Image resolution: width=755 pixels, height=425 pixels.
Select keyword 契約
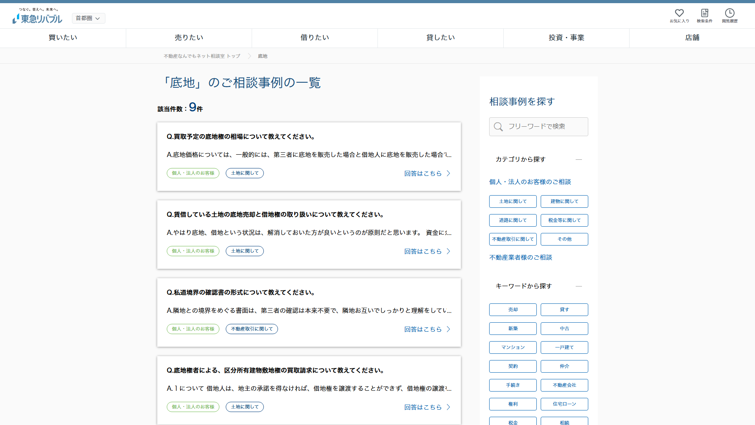click(513, 366)
